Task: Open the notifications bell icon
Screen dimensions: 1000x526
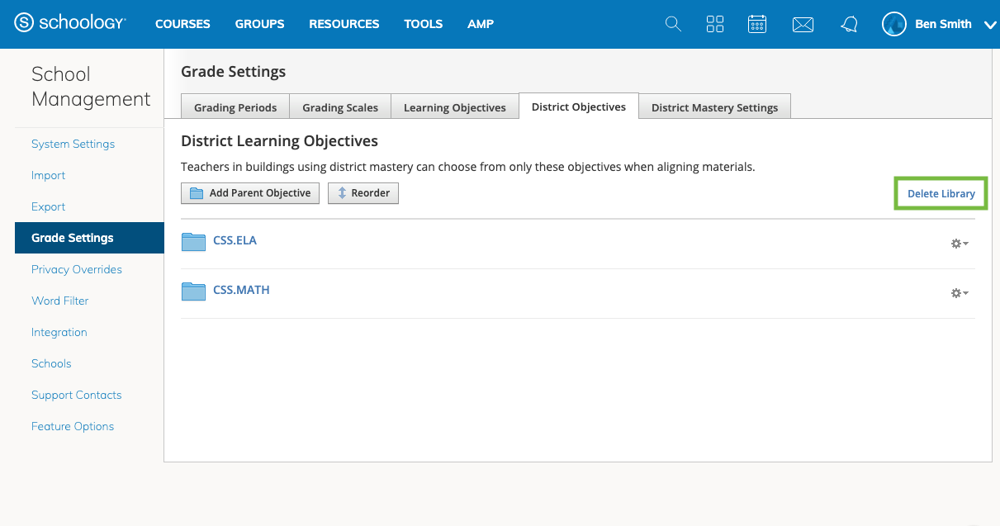Action: (849, 25)
